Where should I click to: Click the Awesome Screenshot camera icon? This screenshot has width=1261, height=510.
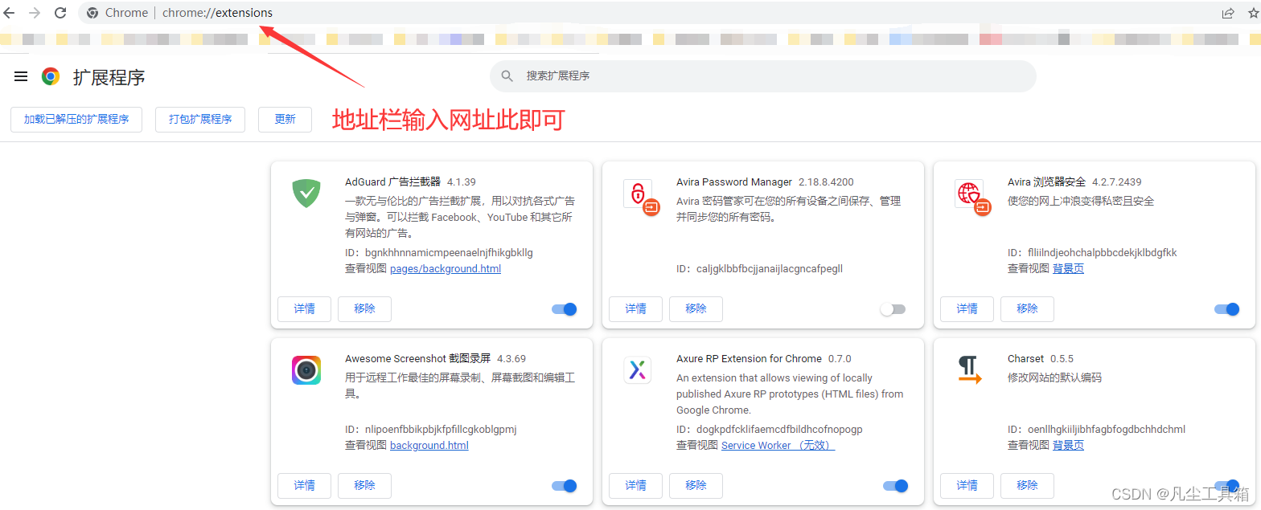tap(306, 370)
